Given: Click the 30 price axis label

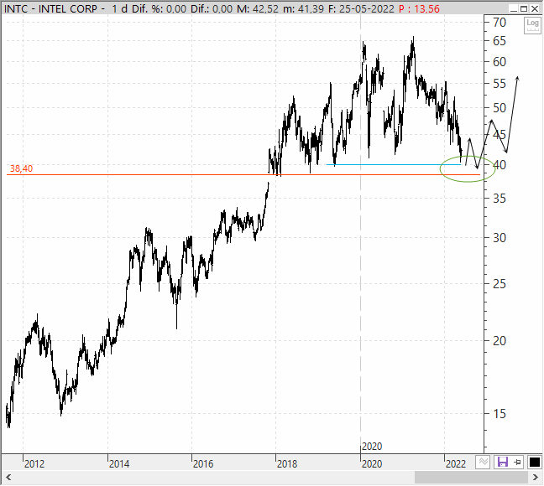Looking at the screenshot, I should pos(500,238).
